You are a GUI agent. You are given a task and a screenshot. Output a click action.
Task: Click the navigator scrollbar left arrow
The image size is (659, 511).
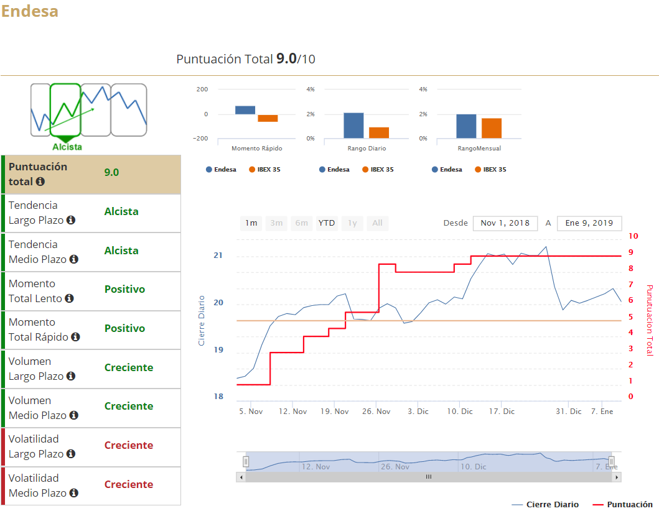click(x=241, y=477)
